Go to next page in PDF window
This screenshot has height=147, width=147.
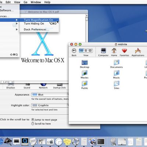[12, 82]
